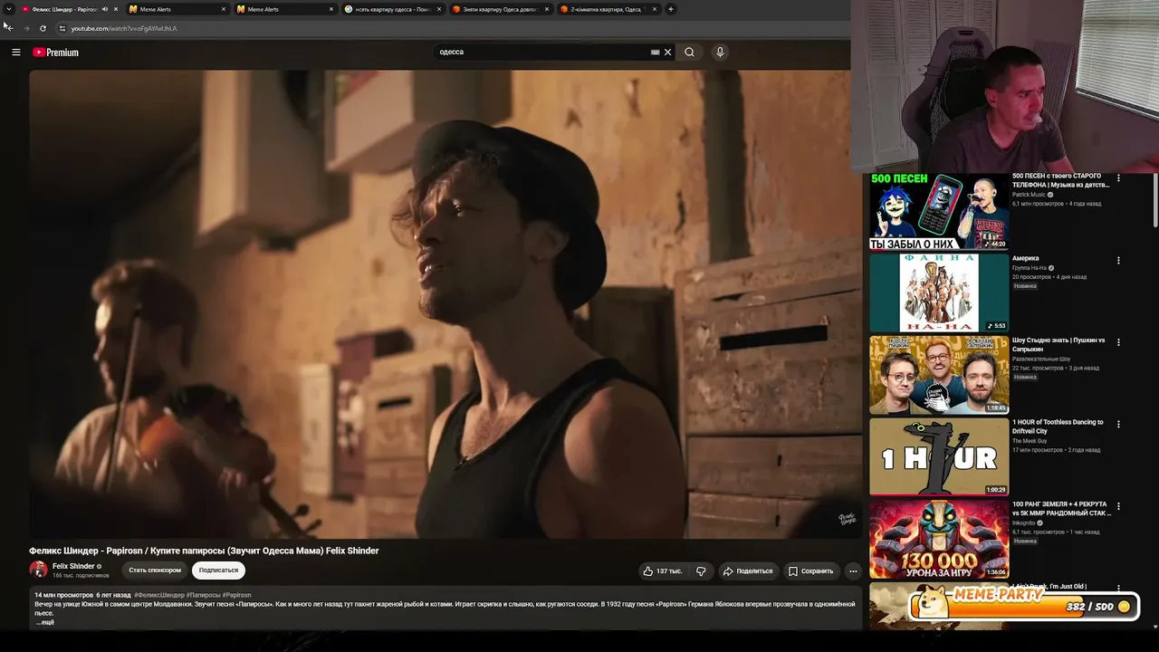This screenshot has width=1159, height=652.
Task: Open title 100 РАНГ ЗЕМЕЛЯ + 4 РЕКРУТА
Action: (1061, 509)
